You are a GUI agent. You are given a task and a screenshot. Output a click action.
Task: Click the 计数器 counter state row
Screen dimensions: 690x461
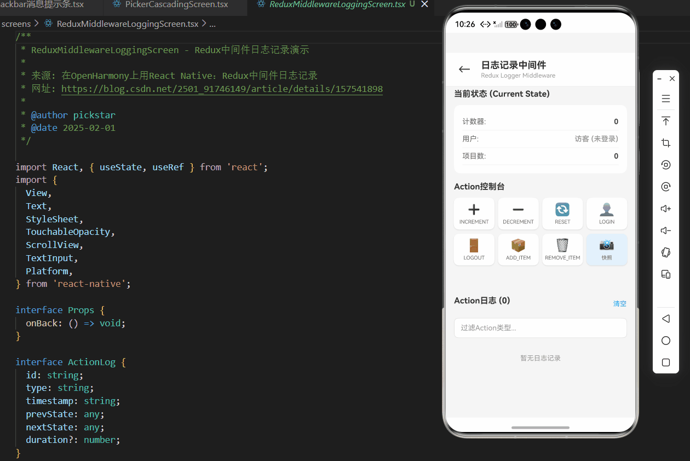point(540,122)
